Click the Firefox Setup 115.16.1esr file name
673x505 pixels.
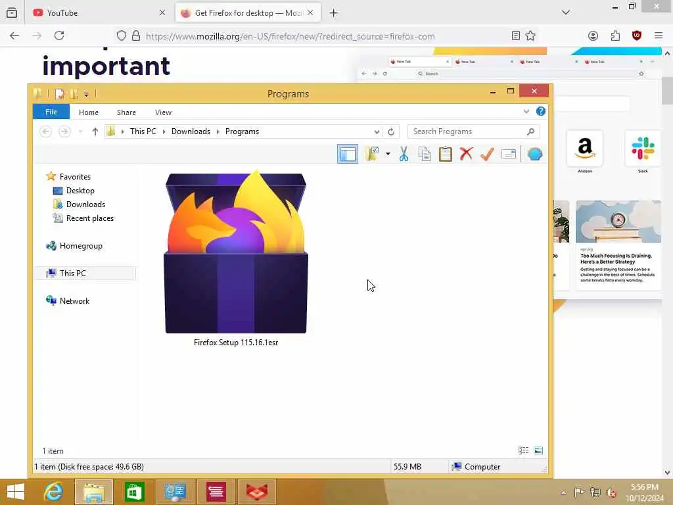[236, 342]
